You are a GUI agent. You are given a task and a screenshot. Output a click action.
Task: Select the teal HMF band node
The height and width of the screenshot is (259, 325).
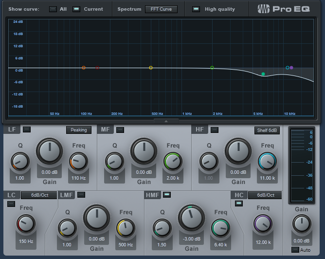point(263,74)
